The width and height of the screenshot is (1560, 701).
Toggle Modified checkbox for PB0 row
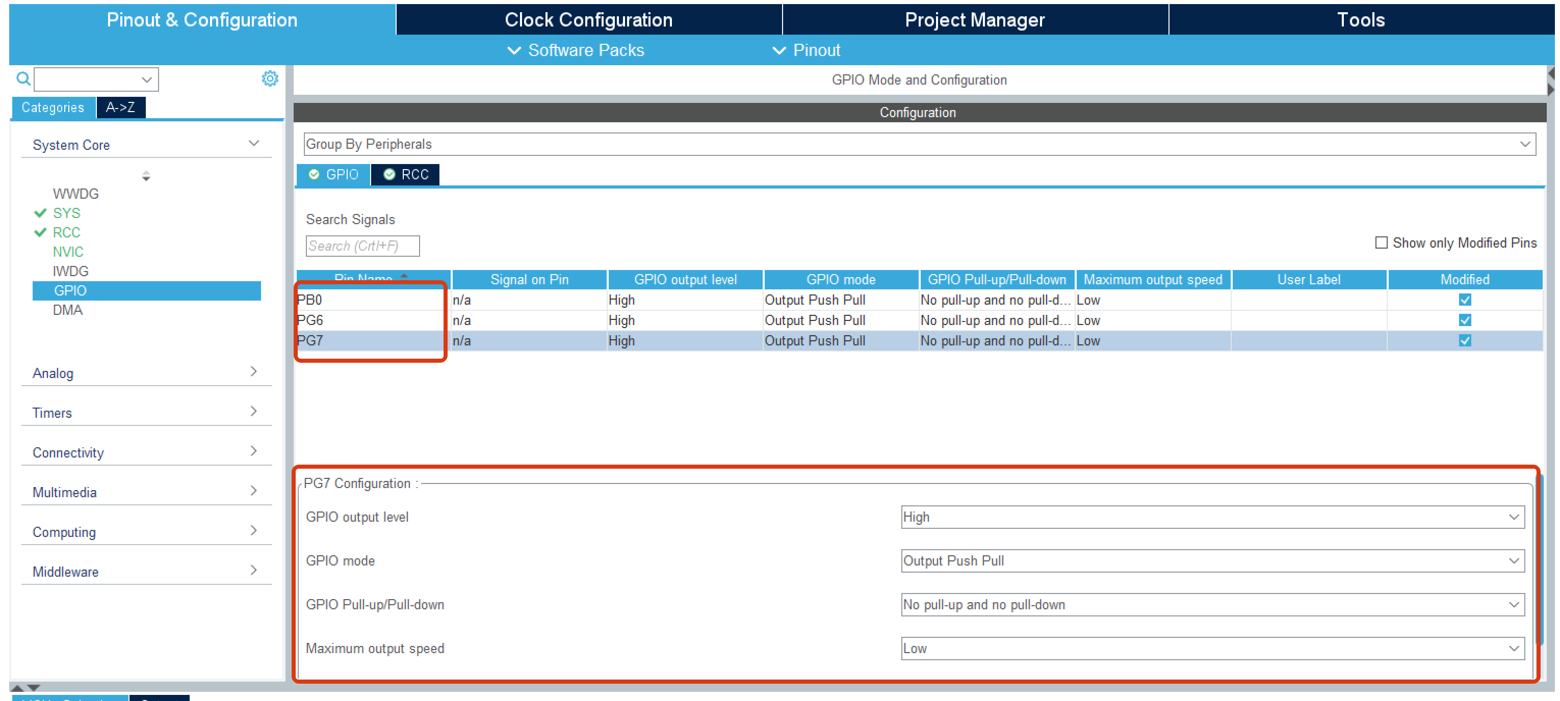pyautogui.click(x=1464, y=300)
